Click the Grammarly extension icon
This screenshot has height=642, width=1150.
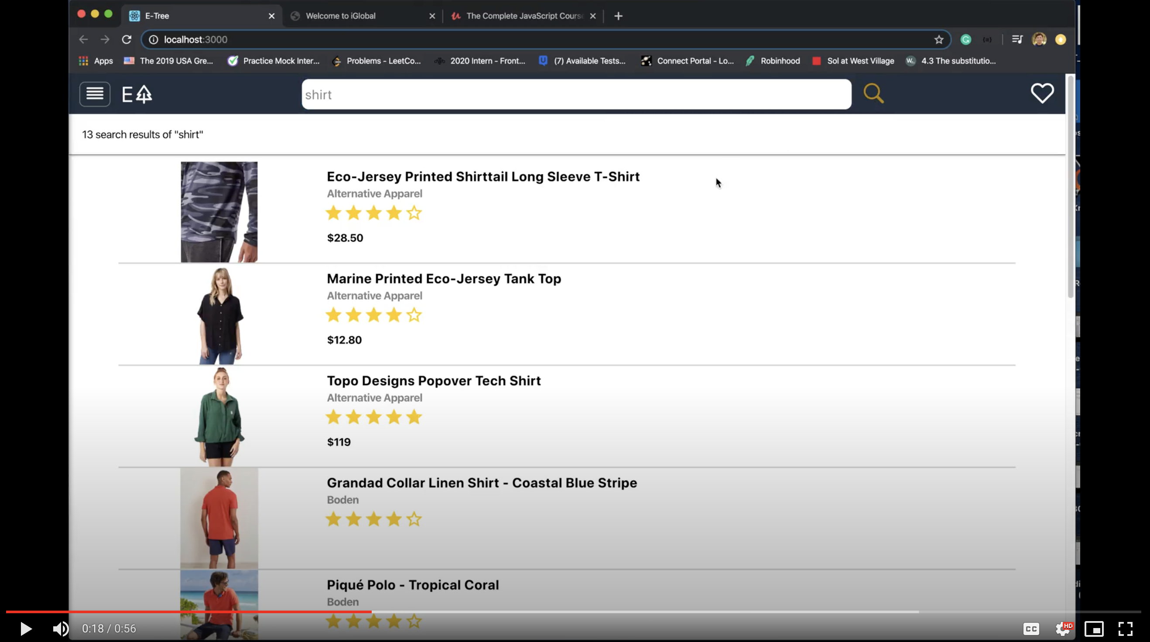tap(965, 40)
